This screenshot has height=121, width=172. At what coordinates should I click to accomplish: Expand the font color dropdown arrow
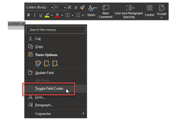coord(62,15)
